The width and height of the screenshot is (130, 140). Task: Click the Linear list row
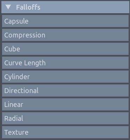pos(65,105)
